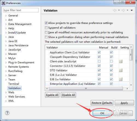Open Terminal preferences page
137x121 pixels.
click(14, 84)
